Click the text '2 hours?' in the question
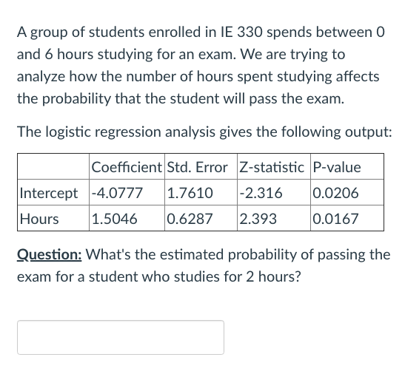 pos(273,276)
